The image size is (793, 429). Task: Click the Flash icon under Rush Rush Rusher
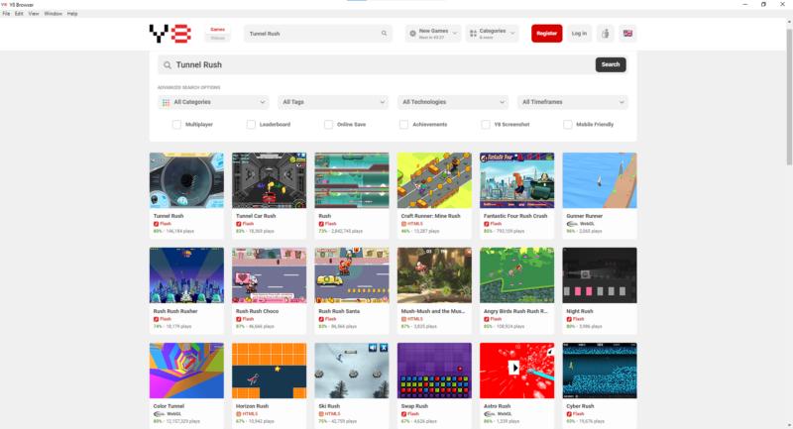157,319
